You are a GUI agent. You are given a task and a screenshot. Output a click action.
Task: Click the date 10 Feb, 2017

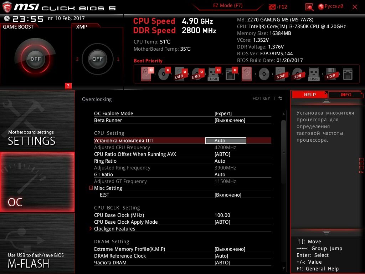click(70, 18)
